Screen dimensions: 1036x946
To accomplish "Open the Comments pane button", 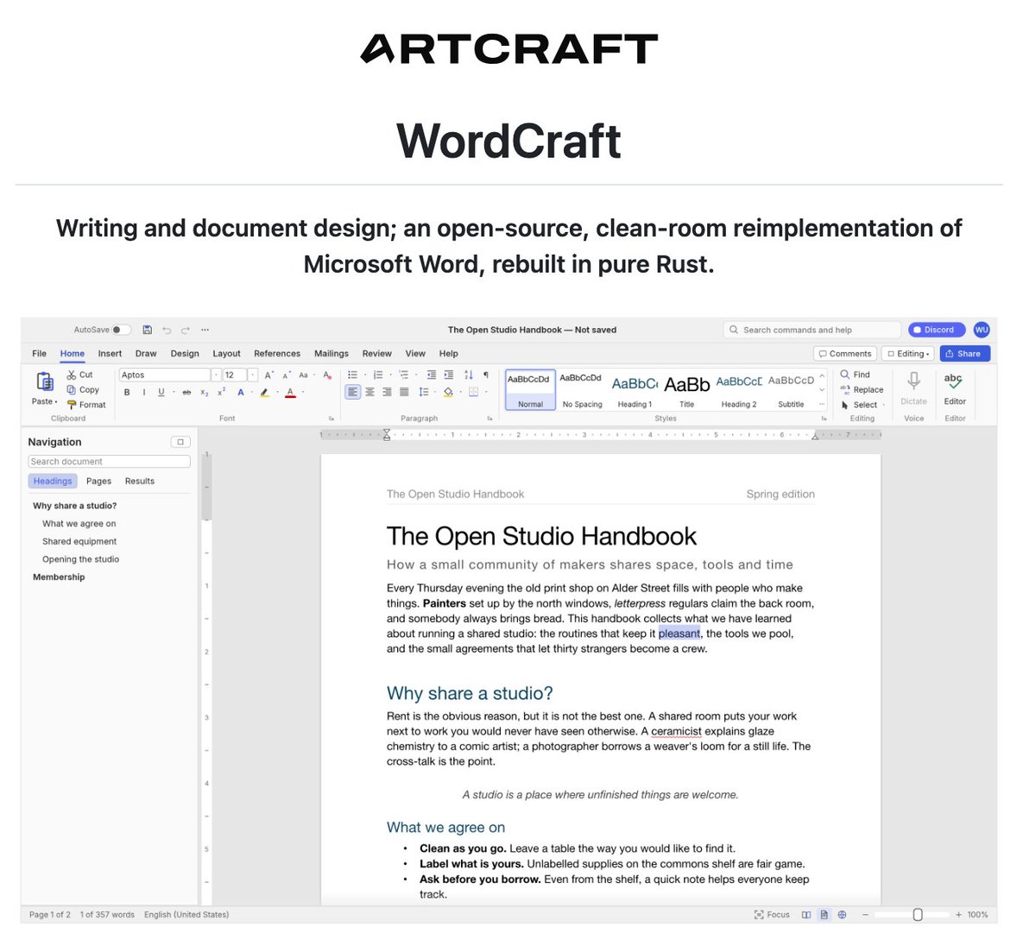I will (x=845, y=354).
